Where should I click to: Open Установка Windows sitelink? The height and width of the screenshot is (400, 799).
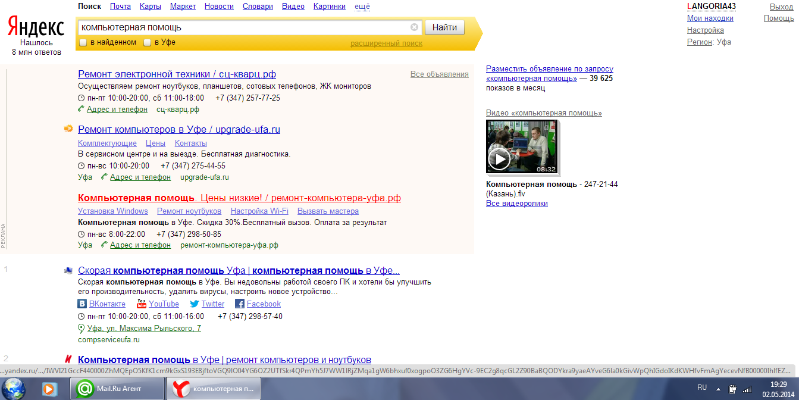tap(113, 211)
